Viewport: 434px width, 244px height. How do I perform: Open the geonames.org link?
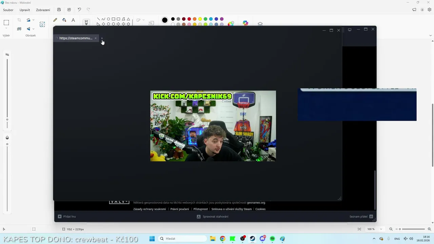pos(256,203)
